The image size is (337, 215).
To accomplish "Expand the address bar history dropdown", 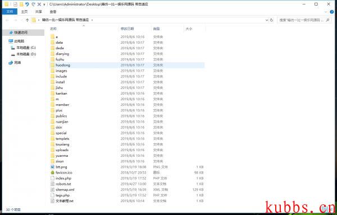I will pos(267,20).
